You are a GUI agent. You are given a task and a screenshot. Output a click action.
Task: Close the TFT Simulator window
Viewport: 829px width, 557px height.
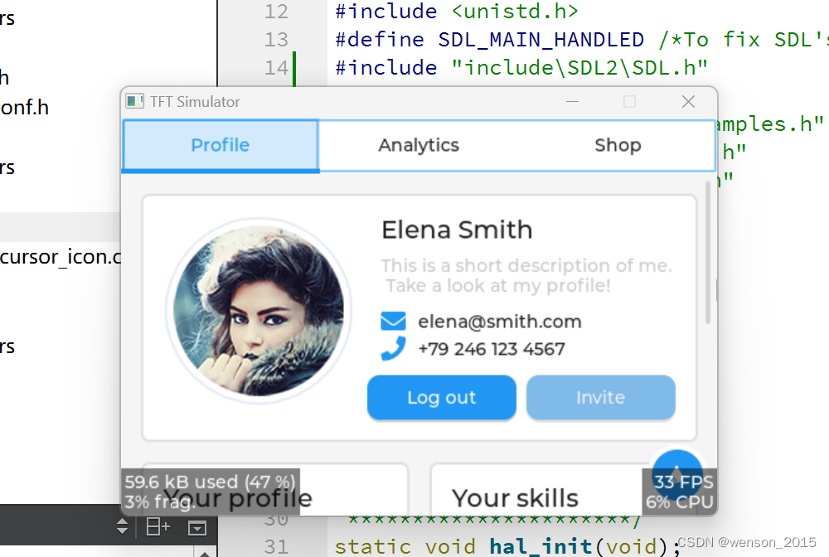coord(688,101)
